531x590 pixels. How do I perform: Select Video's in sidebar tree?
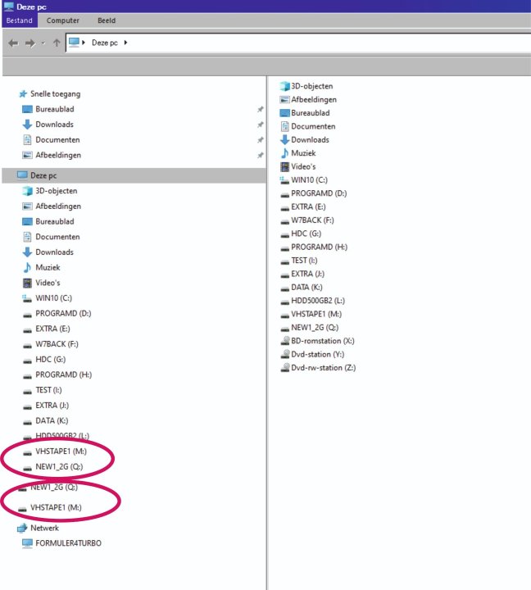tap(48, 283)
